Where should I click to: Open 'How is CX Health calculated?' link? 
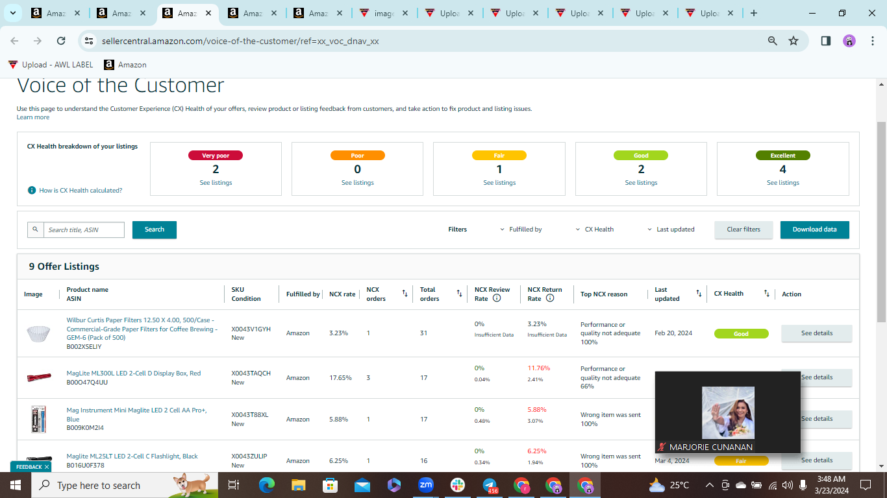click(x=81, y=191)
